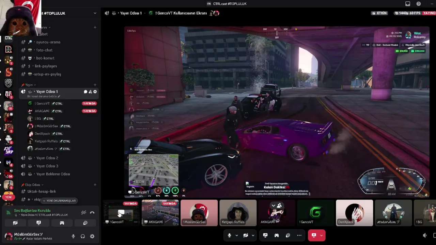
Task: Open more options ellipsis in call bar
Action: point(299,235)
